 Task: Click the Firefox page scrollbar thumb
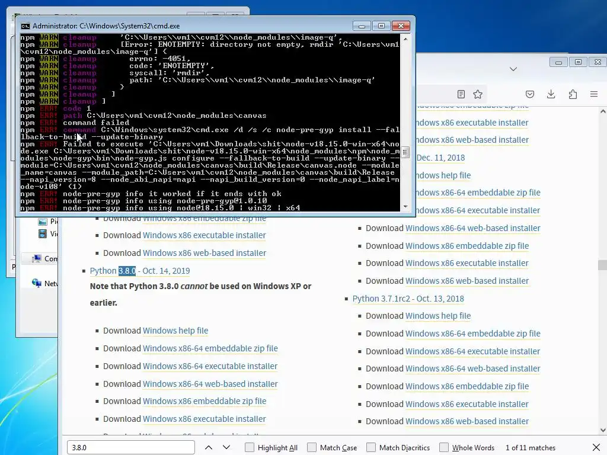[603, 265]
